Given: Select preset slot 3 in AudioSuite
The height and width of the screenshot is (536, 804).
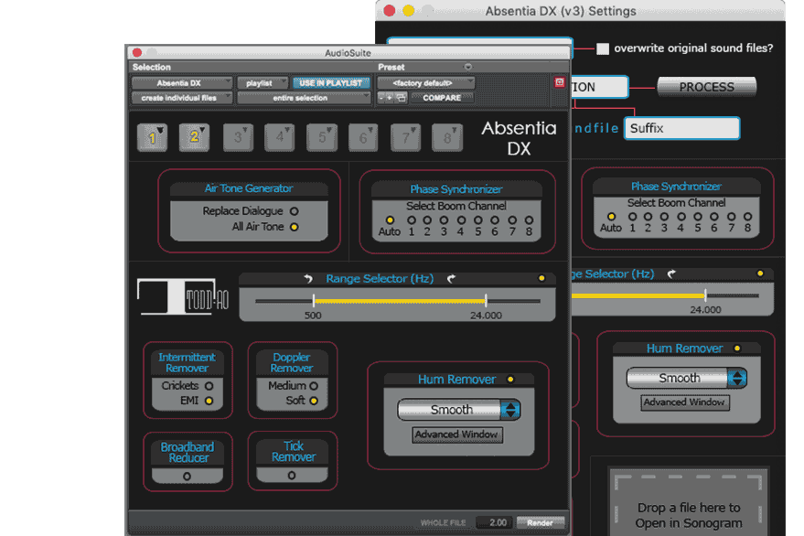Looking at the screenshot, I should (238, 137).
